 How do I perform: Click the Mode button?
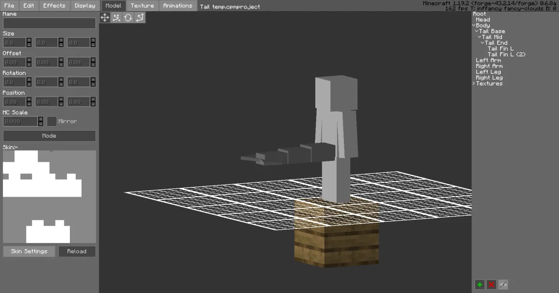[49, 136]
